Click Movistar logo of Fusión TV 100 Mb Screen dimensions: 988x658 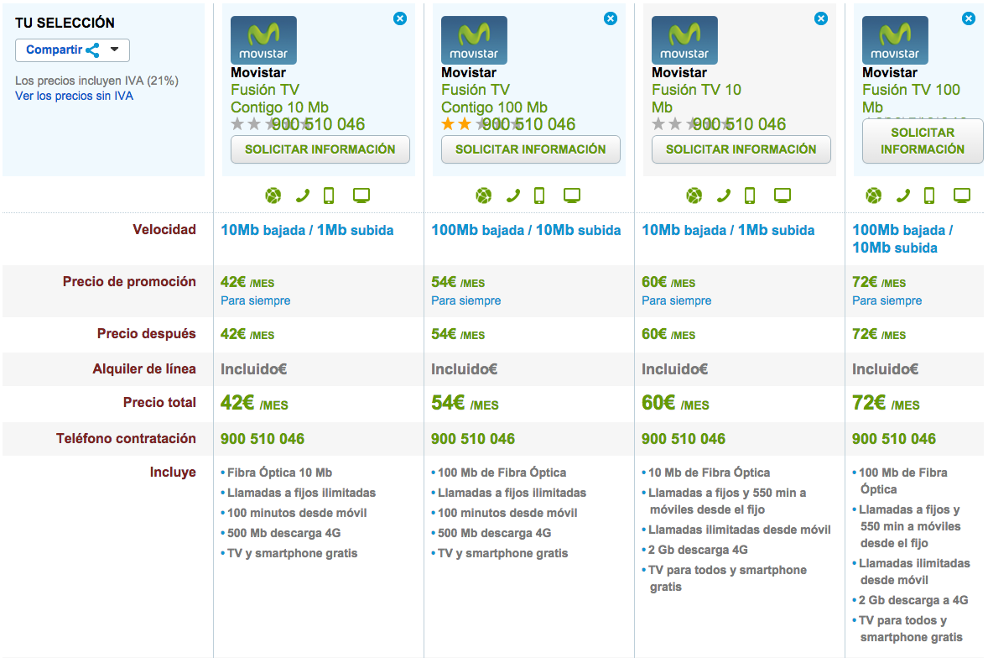[895, 40]
